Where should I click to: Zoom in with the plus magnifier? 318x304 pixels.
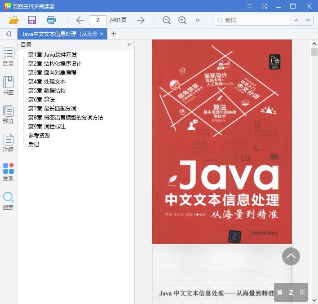(x=182, y=20)
